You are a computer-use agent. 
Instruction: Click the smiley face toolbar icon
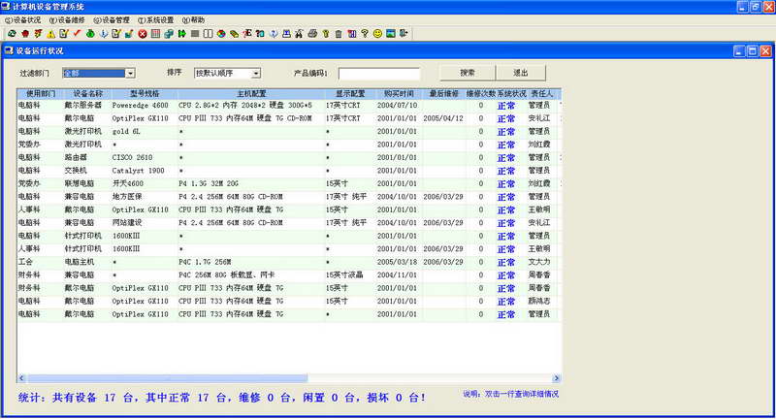[x=377, y=33]
